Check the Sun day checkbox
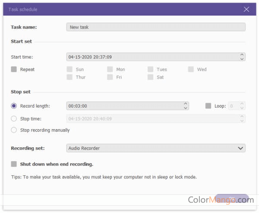Image resolution: width=259 pixels, height=213 pixels. pyautogui.click(x=69, y=69)
